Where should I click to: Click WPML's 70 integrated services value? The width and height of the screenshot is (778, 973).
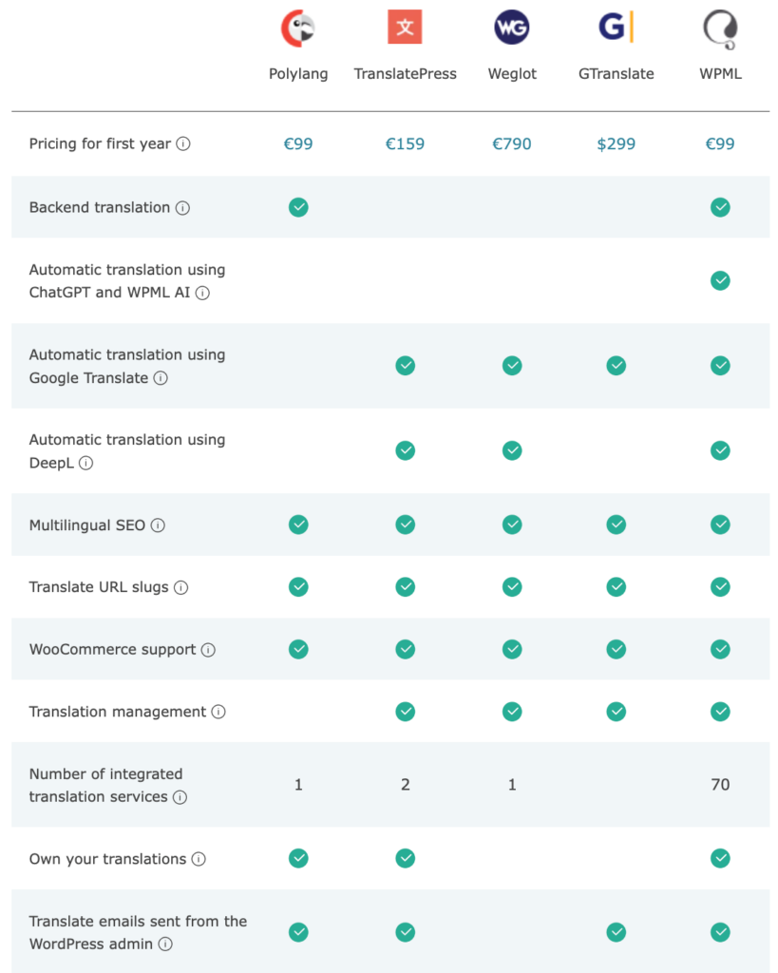tap(720, 785)
